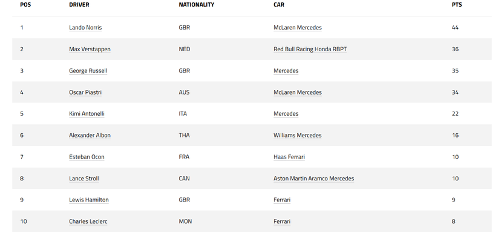Image resolution: width=504 pixels, height=234 pixels.
Task: Click the DRIVER column header
Action: pyautogui.click(x=79, y=5)
